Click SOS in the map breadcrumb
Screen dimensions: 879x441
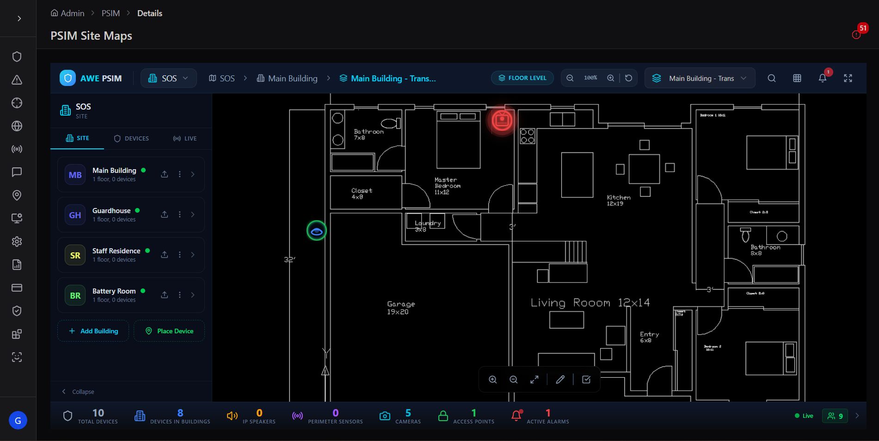pos(222,78)
